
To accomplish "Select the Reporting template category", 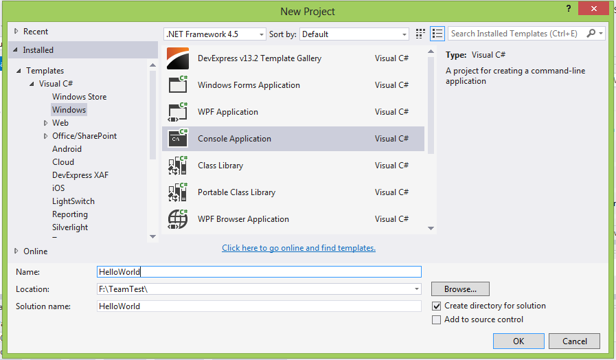I will [x=70, y=214].
